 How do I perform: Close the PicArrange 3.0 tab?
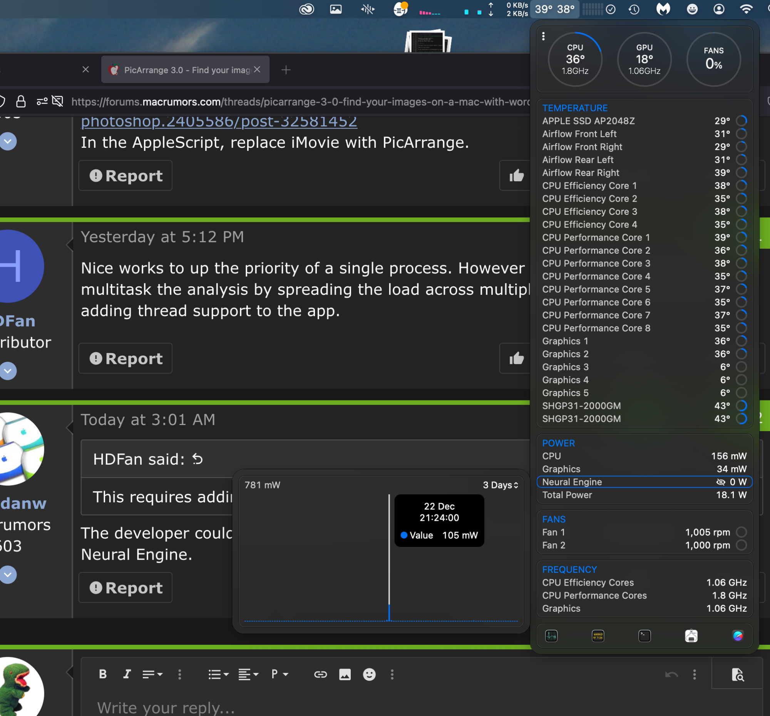pos(257,69)
